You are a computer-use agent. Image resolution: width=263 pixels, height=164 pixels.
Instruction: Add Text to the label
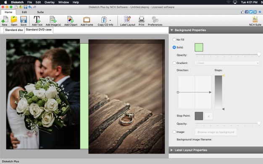click(x=37, y=21)
